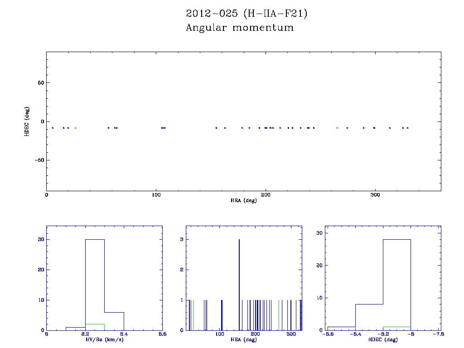464x348 pixels.
Task: Click the green scatter point near HRA 26
Action: tap(75, 128)
